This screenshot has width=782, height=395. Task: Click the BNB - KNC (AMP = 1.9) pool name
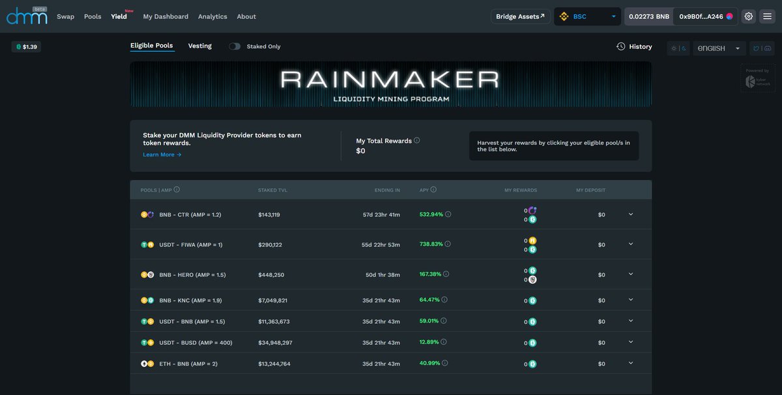[x=191, y=300]
